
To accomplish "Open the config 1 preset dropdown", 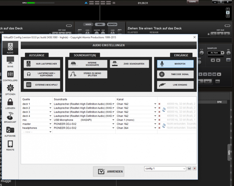I will (x=165, y=169).
